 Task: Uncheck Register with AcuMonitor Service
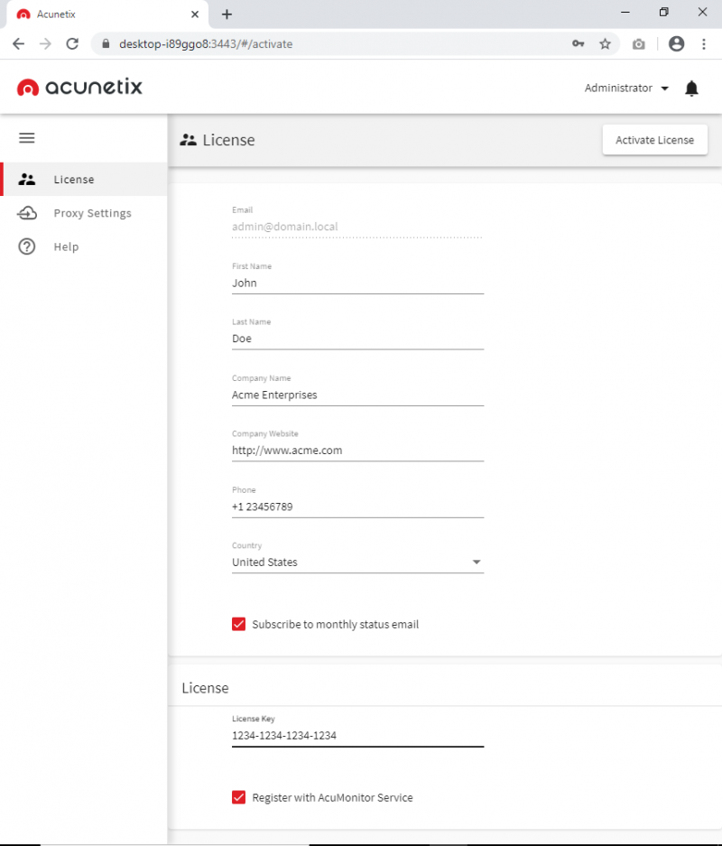tap(239, 797)
